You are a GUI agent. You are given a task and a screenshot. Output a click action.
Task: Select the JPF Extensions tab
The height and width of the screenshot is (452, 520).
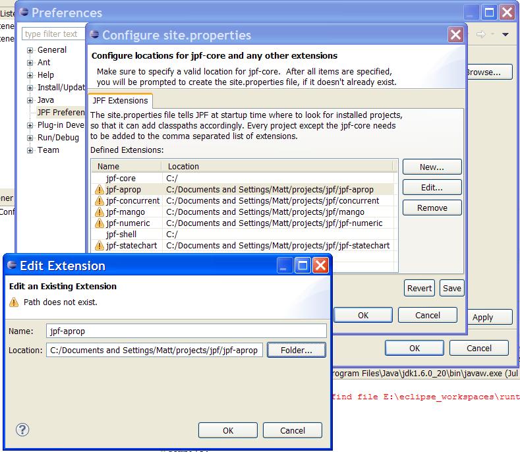coord(119,101)
